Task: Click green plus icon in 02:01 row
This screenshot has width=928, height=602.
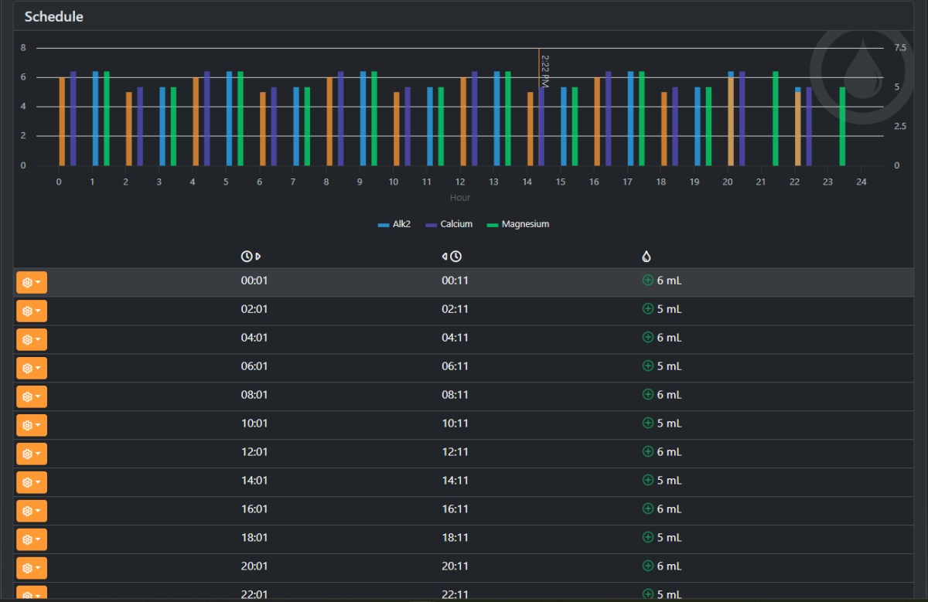Action: coord(648,309)
